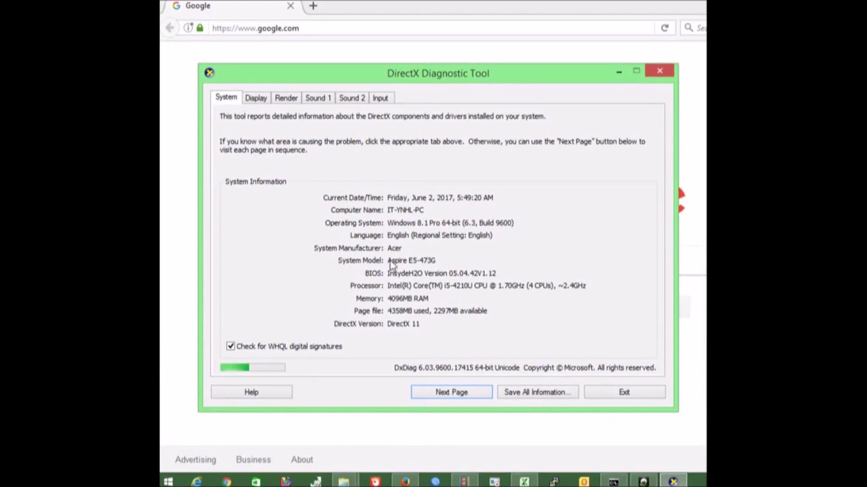This screenshot has height=487, width=867.
Task: Click Save All Information button
Action: (x=537, y=392)
